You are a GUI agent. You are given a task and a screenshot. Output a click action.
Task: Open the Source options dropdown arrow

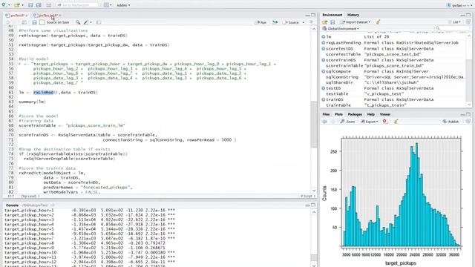pyautogui.click(x=304, y=22)
